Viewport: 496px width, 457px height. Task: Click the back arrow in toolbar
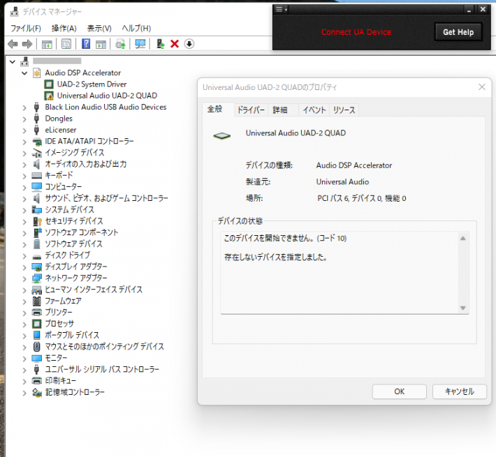tap(12, 44)
